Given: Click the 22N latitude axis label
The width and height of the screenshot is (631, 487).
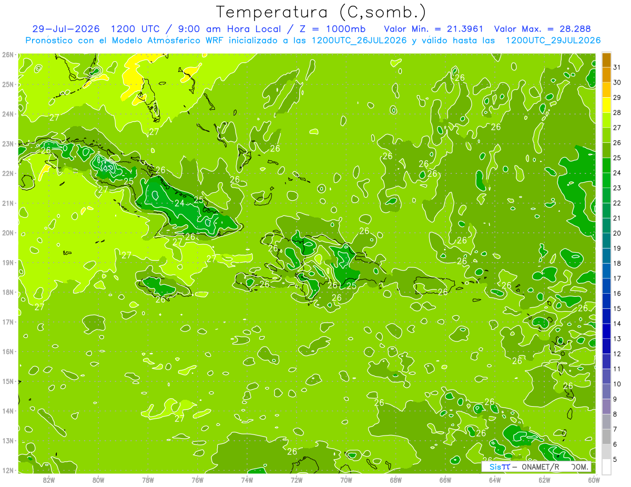Looking at the screenshot, I should click(x=8, y=173).
